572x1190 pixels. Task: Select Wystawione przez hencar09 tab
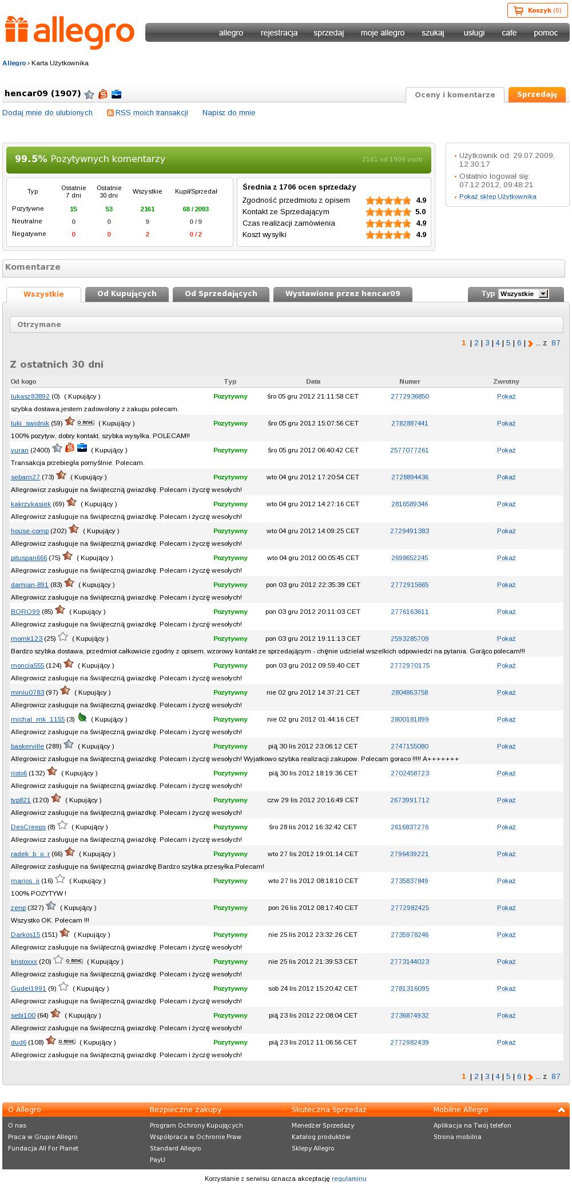click(x=343, y=294)
